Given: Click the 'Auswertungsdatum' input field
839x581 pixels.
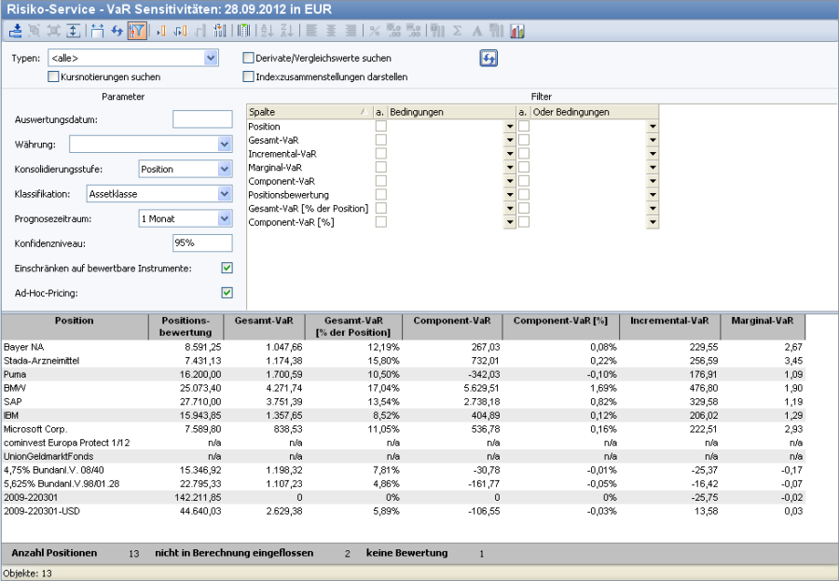Looking at the screenshot, I should [202, 119].
